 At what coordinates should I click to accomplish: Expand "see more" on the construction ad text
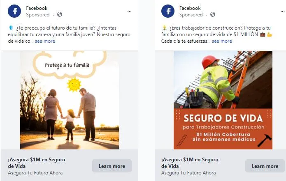coord(222,41)
